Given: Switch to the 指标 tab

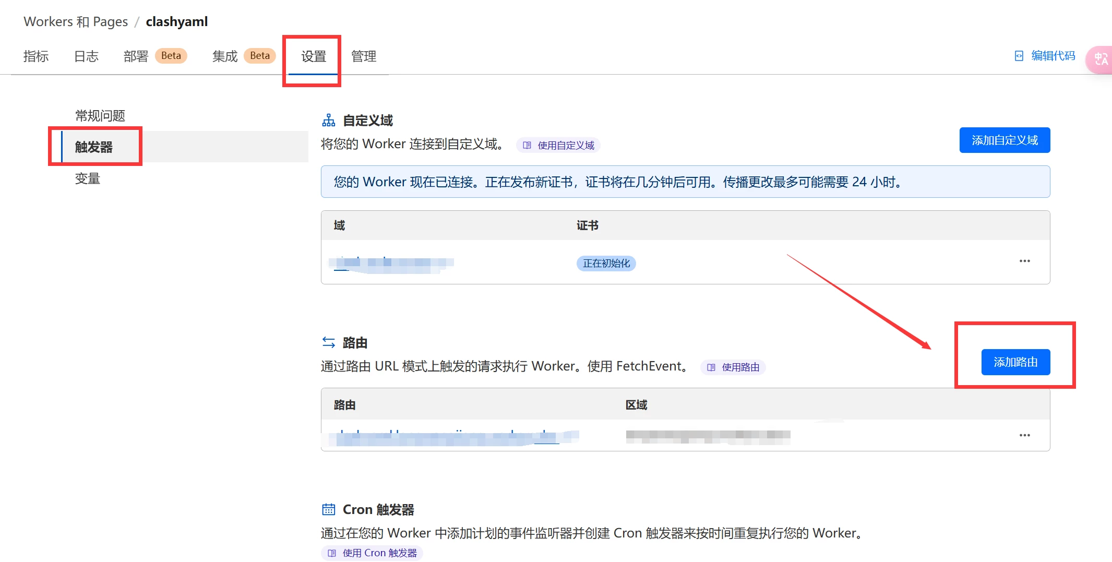Looking at the screenshot, I should point(36,56).
